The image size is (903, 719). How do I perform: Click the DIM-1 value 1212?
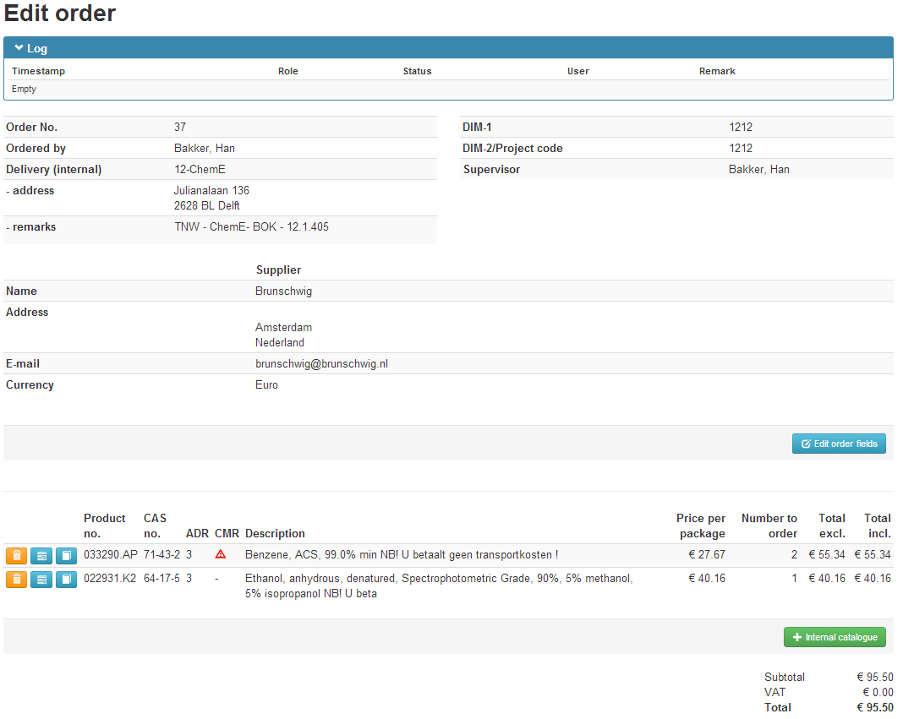[x=741, y=128]
